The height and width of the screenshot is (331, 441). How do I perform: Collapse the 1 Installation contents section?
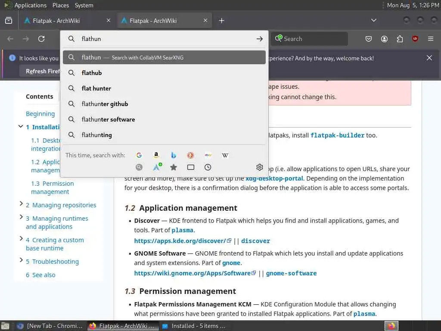(21, 126)
